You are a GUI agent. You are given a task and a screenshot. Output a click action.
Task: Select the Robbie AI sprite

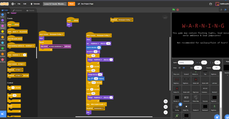point(196,108)
